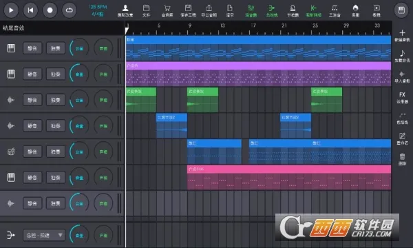The image size is (413, 248).
Task: Solo the blue piano track with 独奏
Action: (56, 48)
